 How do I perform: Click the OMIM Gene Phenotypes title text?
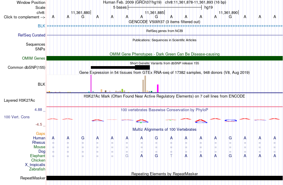click(x=164, y=54)
